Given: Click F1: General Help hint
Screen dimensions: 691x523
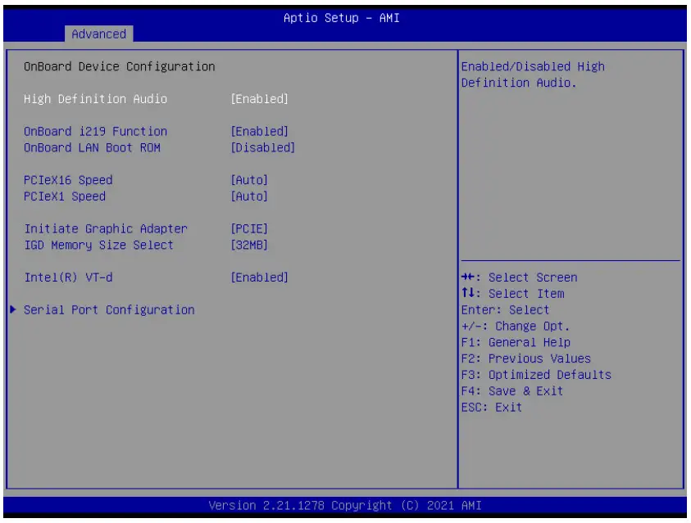Looking at the screenshot, I should tap(516, 343).
